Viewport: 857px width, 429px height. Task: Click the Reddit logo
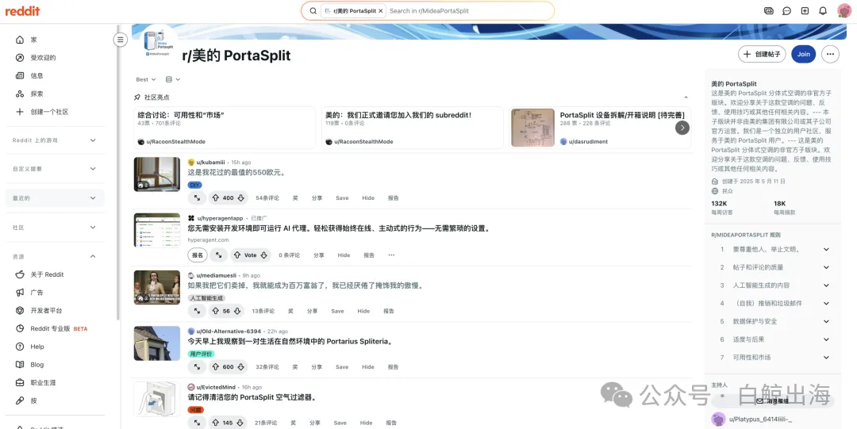point(22,11)
